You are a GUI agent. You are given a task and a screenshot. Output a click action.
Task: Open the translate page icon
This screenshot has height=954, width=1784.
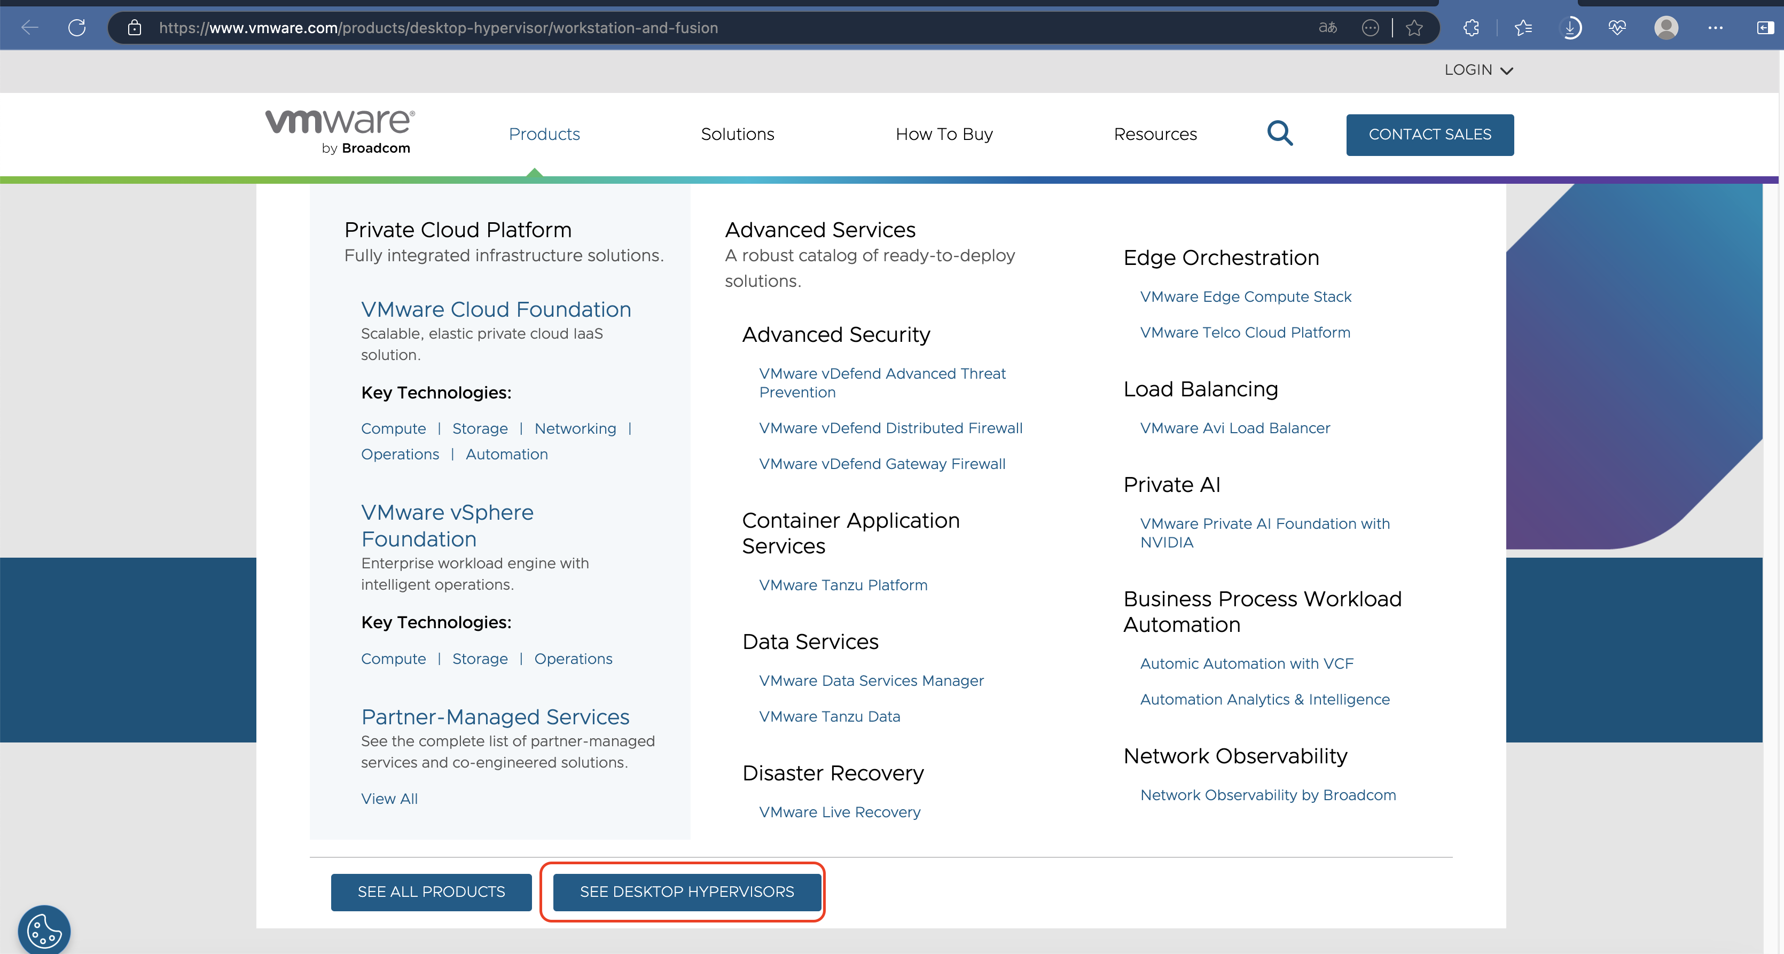[x=1328, y=28]
